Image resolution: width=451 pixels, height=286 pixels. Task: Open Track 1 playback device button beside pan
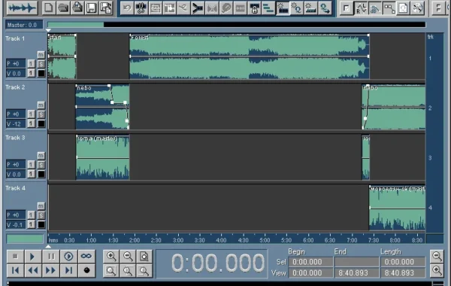(31, 64)
